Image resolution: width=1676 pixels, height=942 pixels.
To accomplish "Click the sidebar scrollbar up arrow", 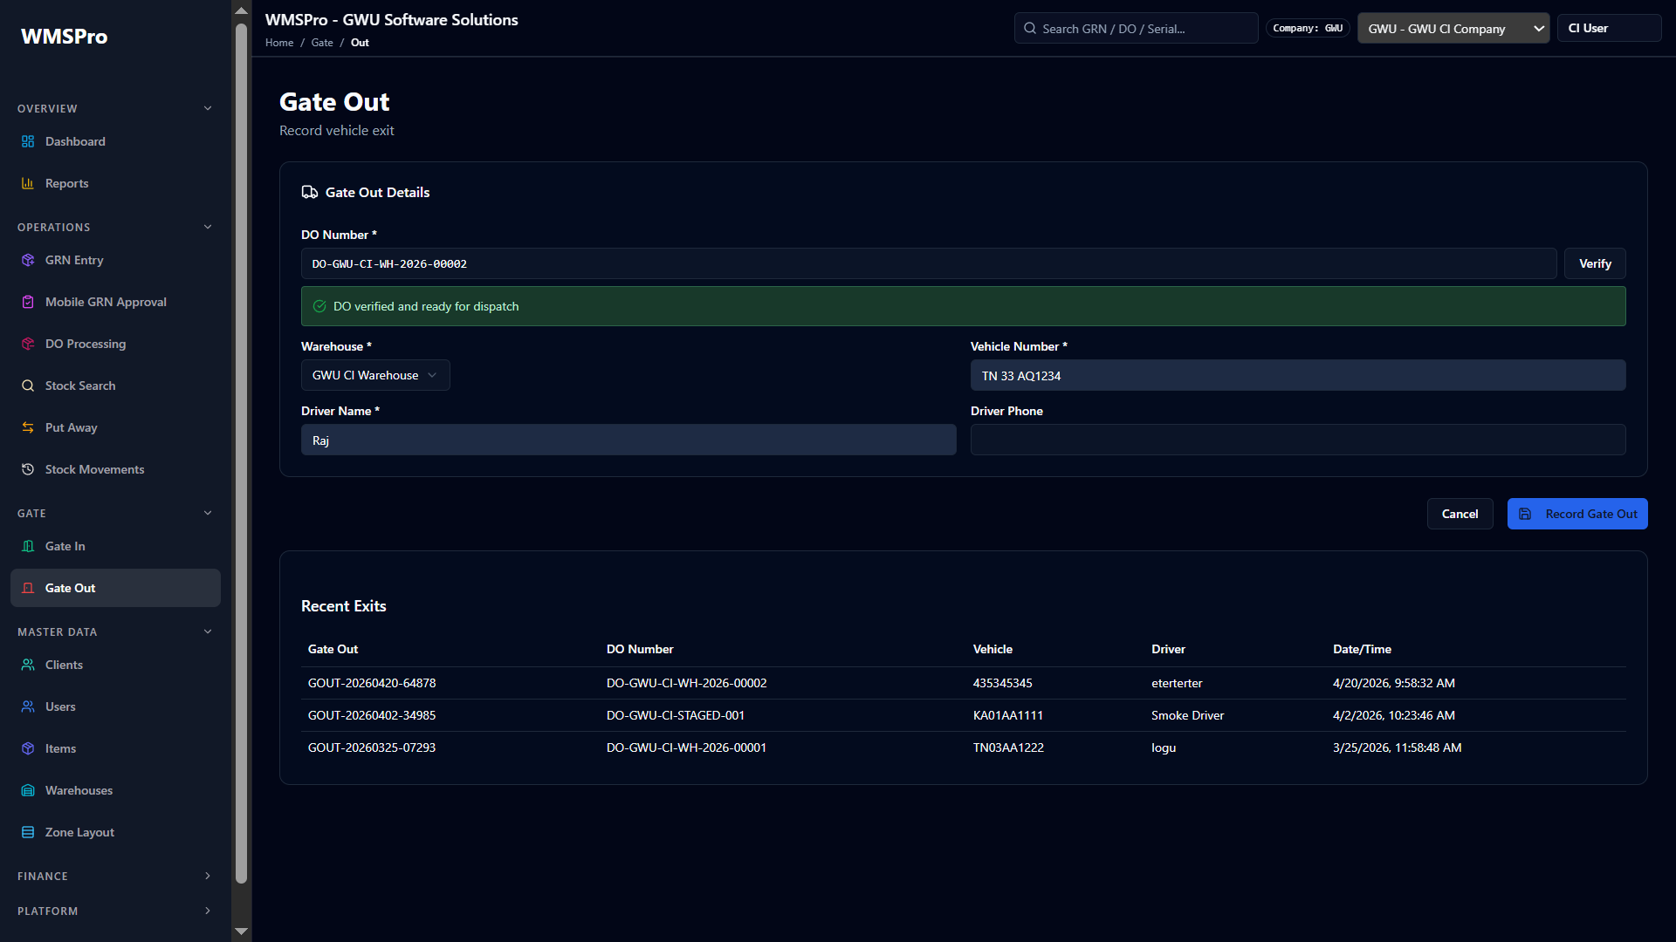I will [242, 10].
